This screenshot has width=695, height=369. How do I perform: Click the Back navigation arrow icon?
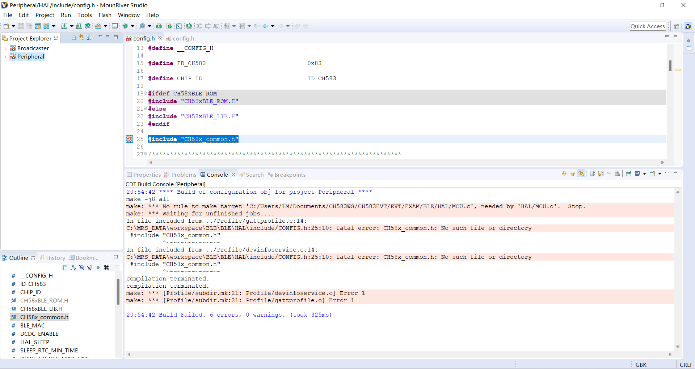pyautogui.click(x=265, y=26)
